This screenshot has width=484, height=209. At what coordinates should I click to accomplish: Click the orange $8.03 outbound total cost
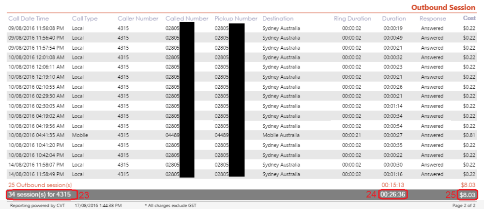click(x=469, y=185)
